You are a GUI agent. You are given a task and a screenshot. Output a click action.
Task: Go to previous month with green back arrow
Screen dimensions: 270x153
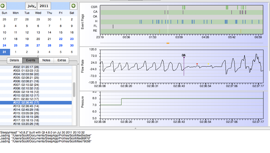[x=3, y=6]
